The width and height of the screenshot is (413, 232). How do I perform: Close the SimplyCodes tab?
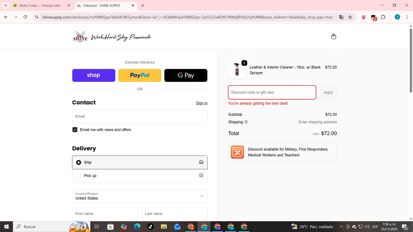(69, 5)
